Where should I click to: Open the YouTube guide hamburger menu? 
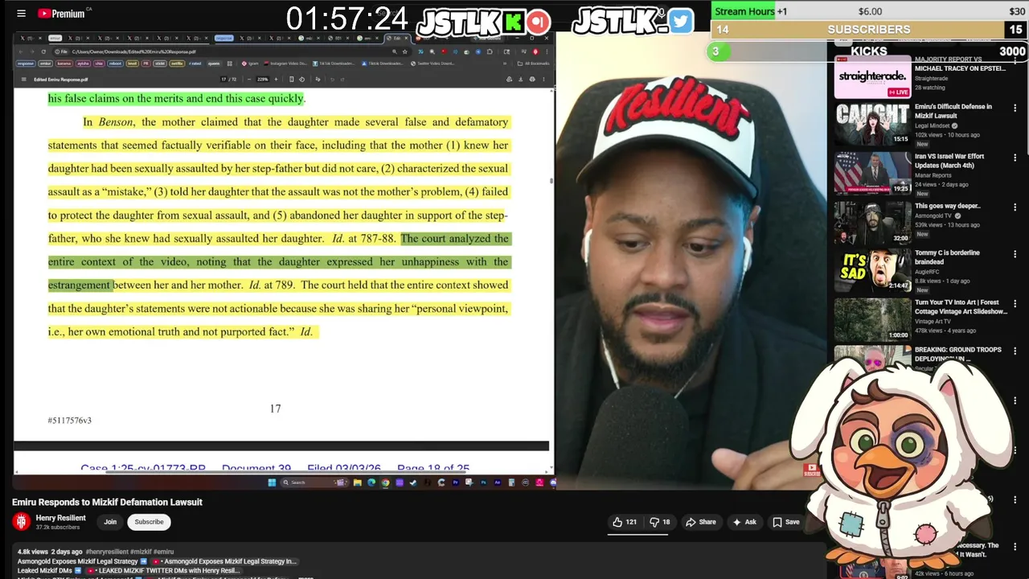[x=21, y=13]
